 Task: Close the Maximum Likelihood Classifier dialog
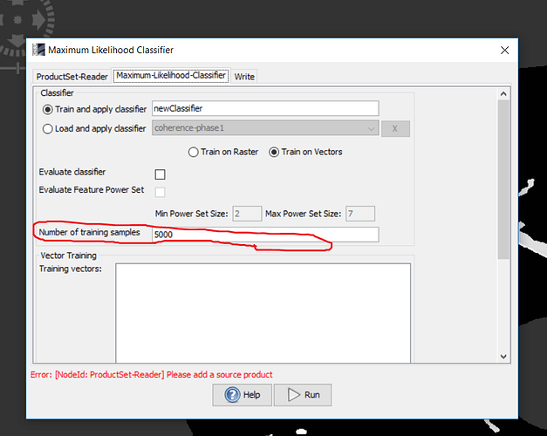[x=504, y=51]
